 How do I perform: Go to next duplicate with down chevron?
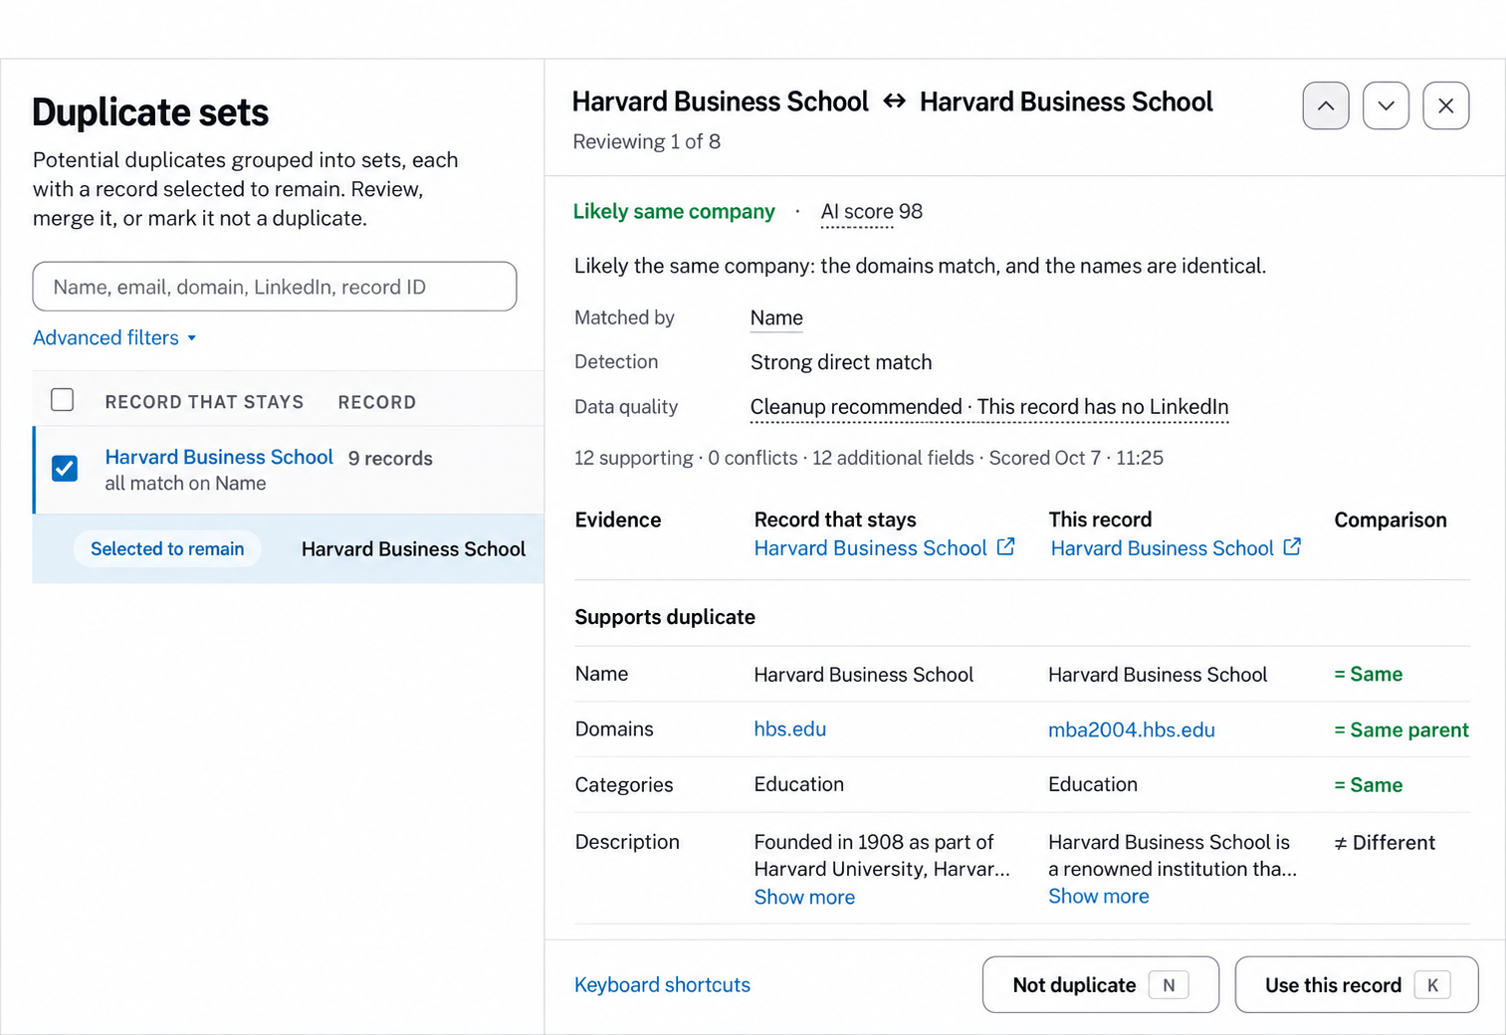tap(1386, 105)
